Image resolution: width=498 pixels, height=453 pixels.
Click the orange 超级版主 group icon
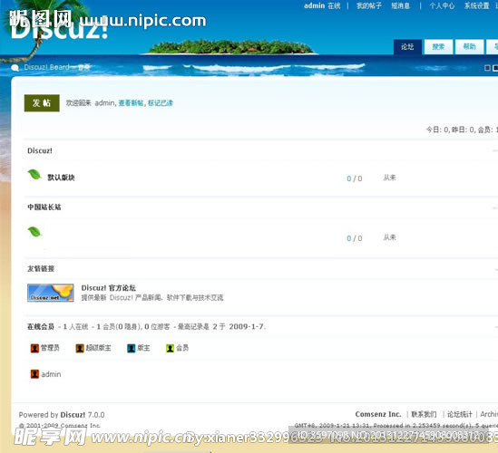[80, 348]
